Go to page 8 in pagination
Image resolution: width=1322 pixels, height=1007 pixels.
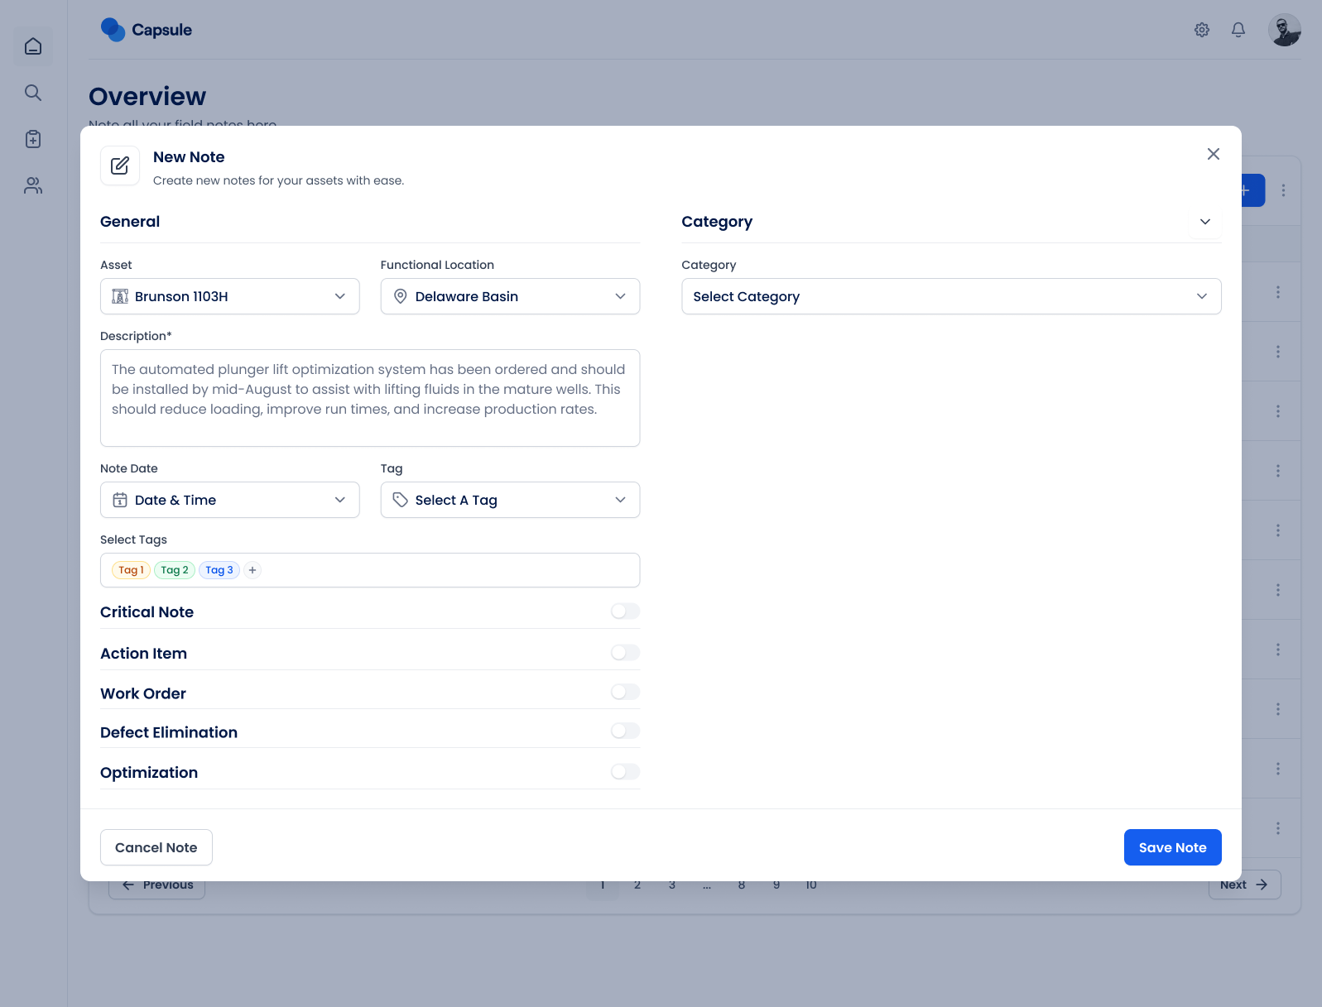[x=742, y=885]
